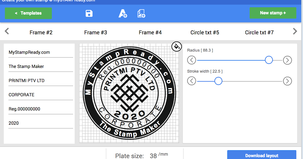Select the Frame #4 tab
Image resolution: width=303 pixels, height=159 pixels.
tap(150, 32)
